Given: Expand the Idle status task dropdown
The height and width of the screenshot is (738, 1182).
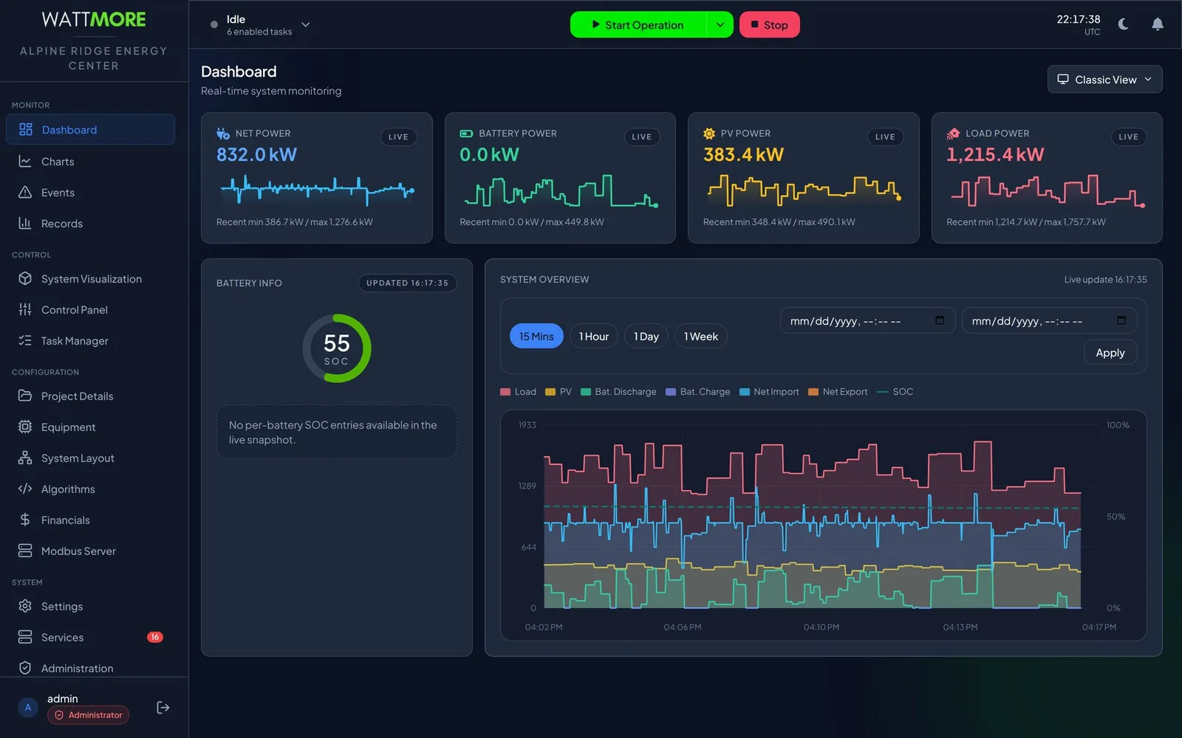Looking at the screenshot, I should pyautogui.click(x=306, y=24).
